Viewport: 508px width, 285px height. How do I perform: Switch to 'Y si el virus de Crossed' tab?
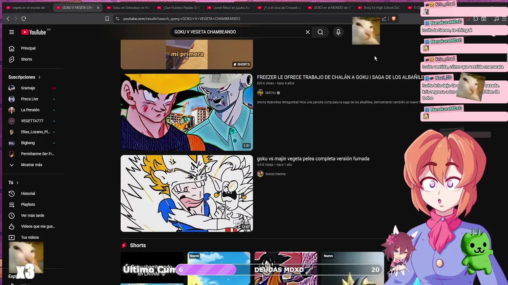click(x=279, y=8)
